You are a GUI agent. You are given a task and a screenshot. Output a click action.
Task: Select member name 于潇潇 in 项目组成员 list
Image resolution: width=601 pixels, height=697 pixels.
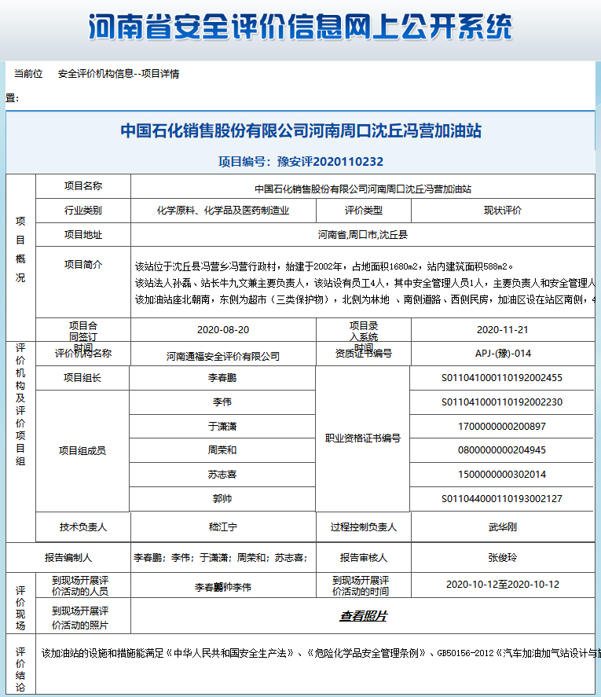point(222,426)
